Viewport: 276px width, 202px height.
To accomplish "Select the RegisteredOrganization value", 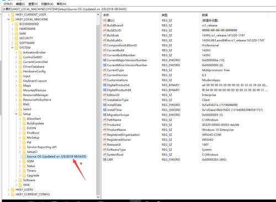I will pyautogui.click(x=123, y=135).
